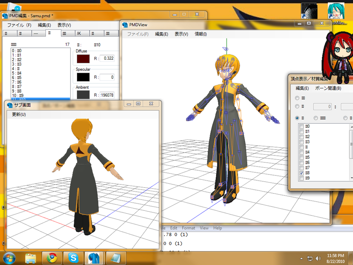
Task: Select list row starting with "3 :"
Action: 40,64
